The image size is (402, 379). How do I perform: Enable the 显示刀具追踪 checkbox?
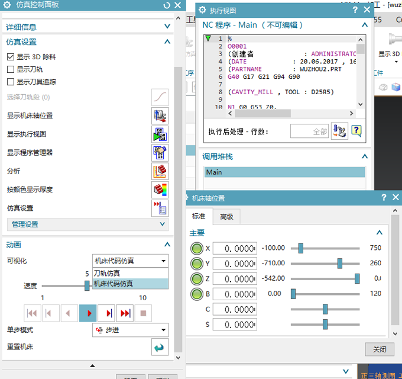pyautogui.click(x=11, y=82)
